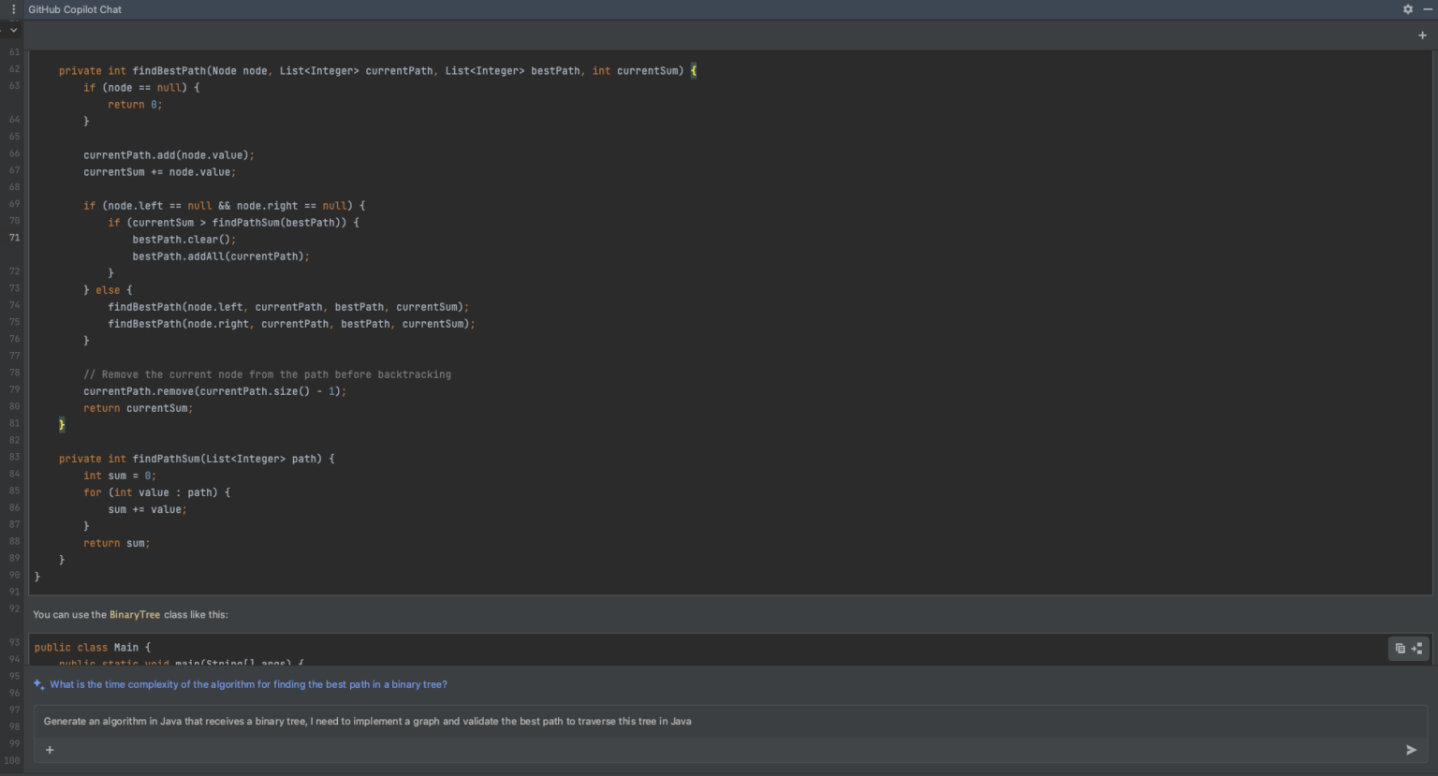The image size is (1438, 776).
Task: Ask the suggested time complexity question
Action: [x=248, y=684]
